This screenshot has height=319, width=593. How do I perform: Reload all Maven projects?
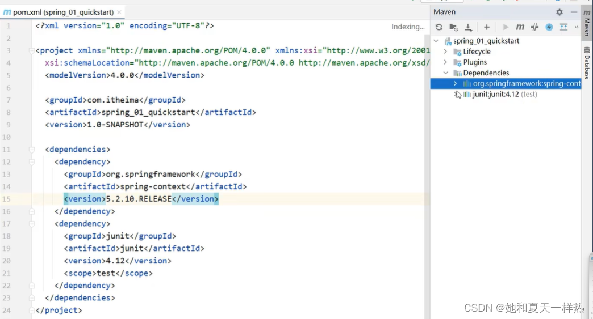(439, 27)
